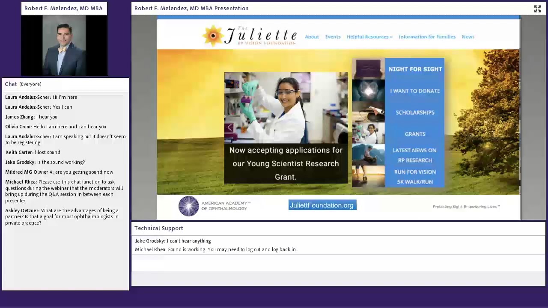Open the Events menu item
548x308 pixels.
(333, 37)
